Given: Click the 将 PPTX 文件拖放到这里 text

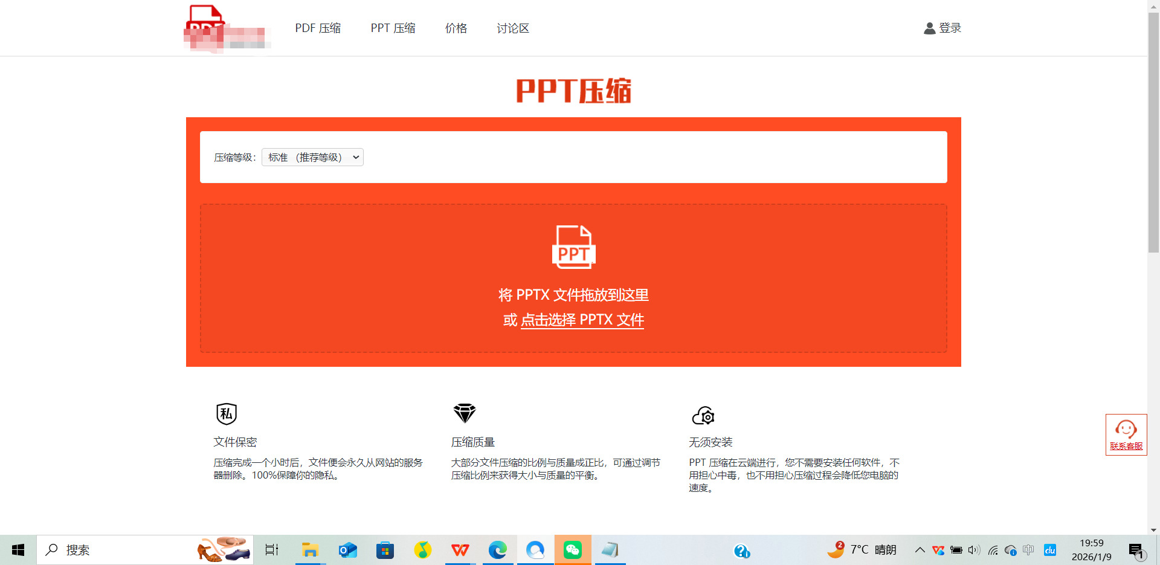Looking at the screenshot, I should 573,295.
